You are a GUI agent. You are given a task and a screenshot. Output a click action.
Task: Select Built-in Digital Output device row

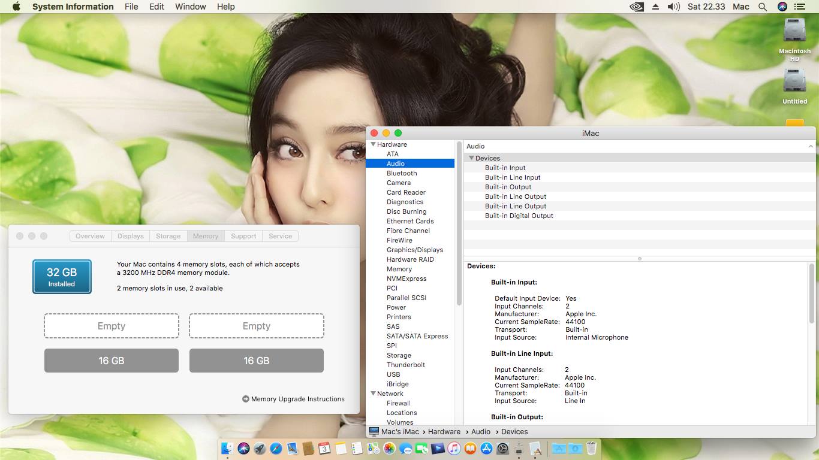pyautogui.click(x=519, y=216)
